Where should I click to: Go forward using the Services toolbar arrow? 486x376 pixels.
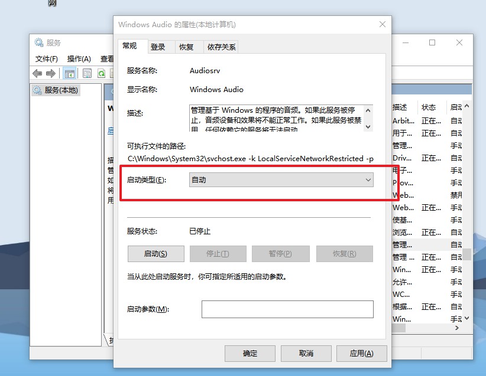pos(50,73)
